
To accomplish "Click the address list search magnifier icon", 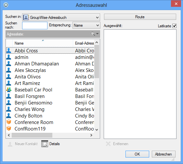I will click(93, 34).
